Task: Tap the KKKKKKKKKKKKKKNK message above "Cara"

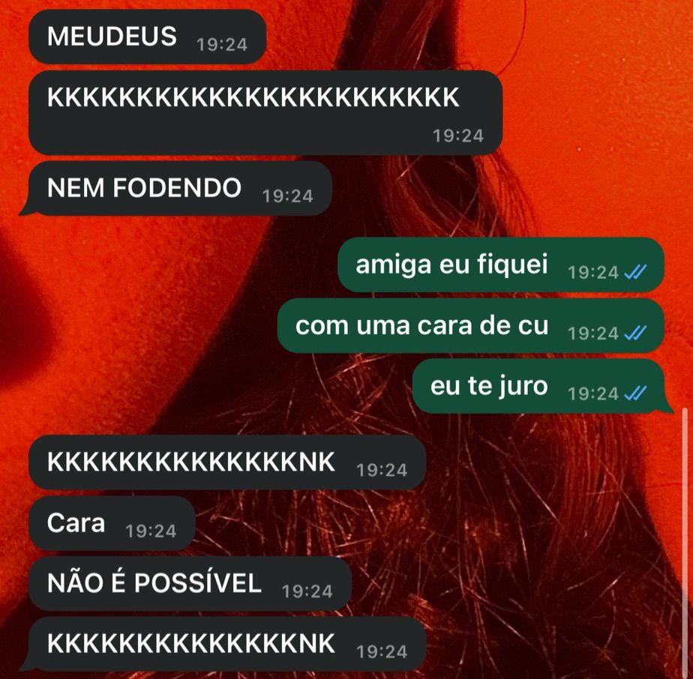Action: click(x=227, y=462)
